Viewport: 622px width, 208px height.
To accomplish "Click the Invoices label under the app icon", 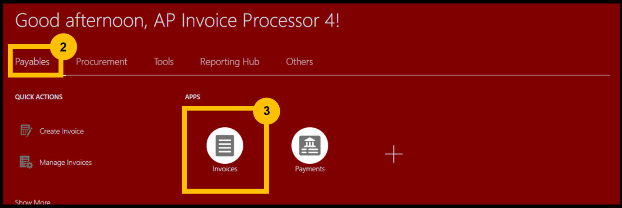I will pyautogui.click(x=225, y=169).
